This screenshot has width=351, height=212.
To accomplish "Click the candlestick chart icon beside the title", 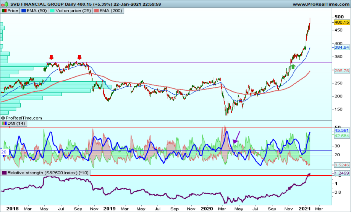I will [5, 4].
